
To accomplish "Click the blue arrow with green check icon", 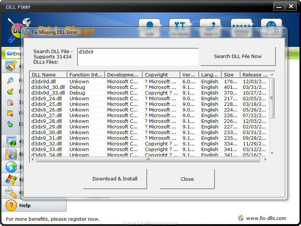I will point(10,124).
